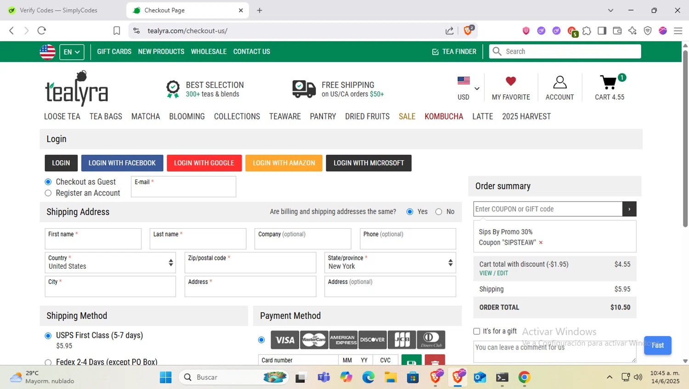Select Register an Account option

[48, 193]
